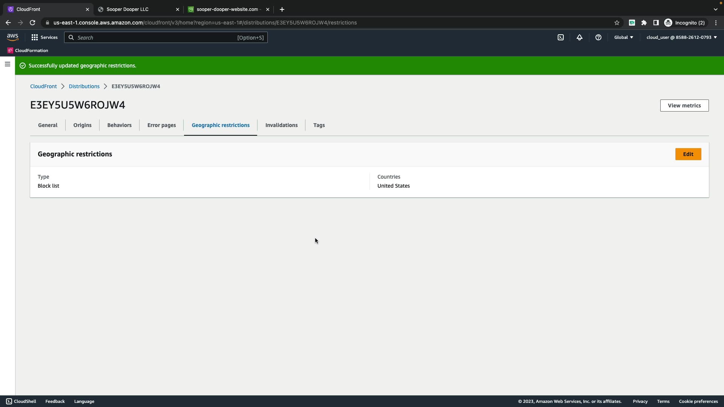Open the Services grid menu

point(44,37)
